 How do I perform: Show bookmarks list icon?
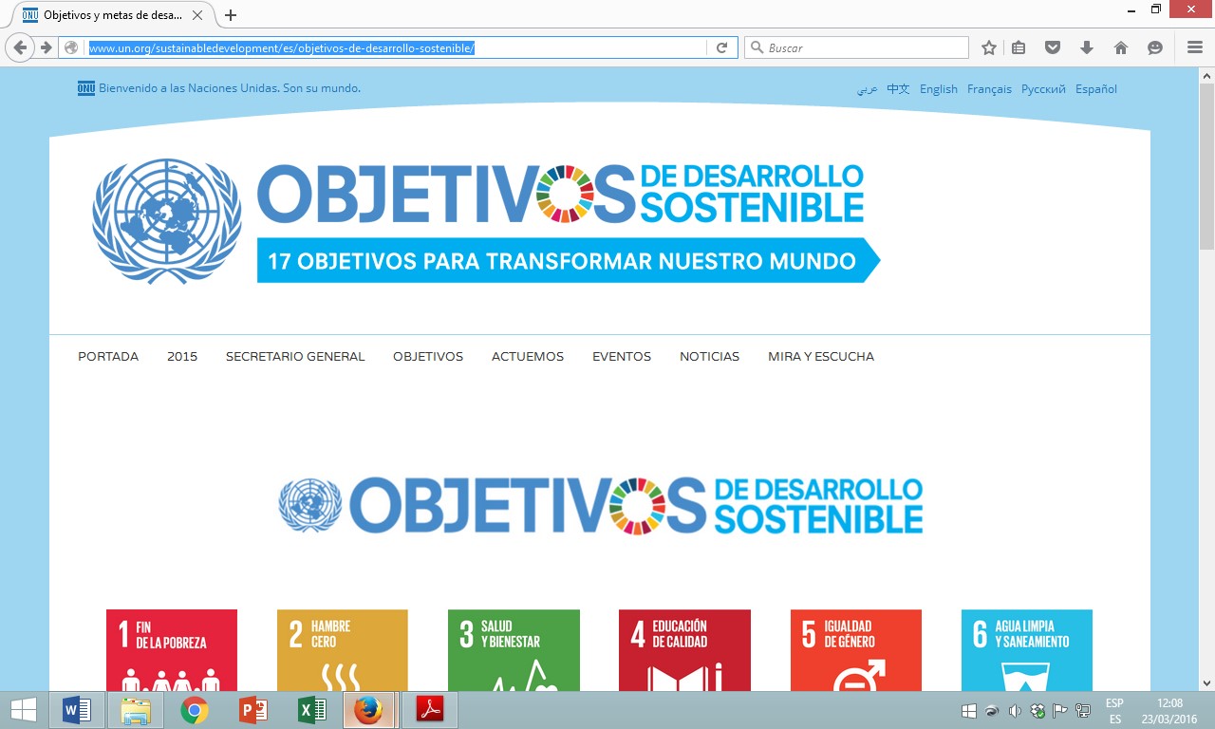point(1019,47)
